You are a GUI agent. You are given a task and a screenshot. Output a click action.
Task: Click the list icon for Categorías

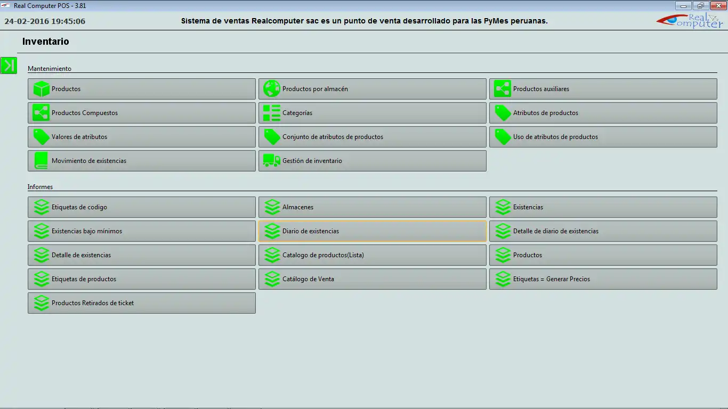coord(272,113)
